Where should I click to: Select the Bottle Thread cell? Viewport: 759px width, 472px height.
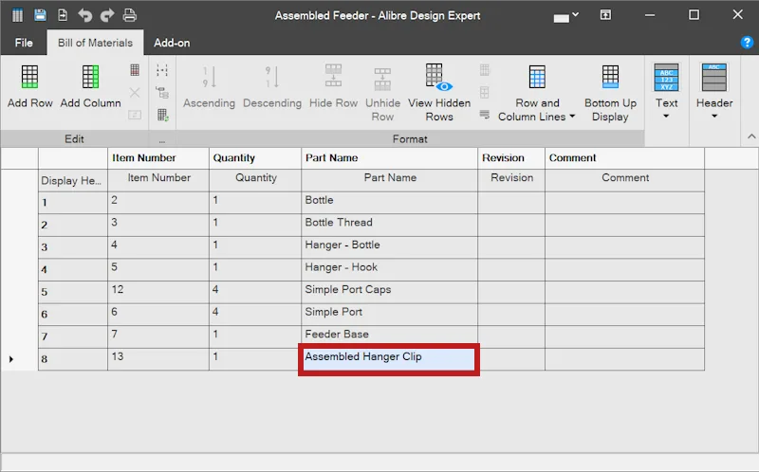[389, 225]
